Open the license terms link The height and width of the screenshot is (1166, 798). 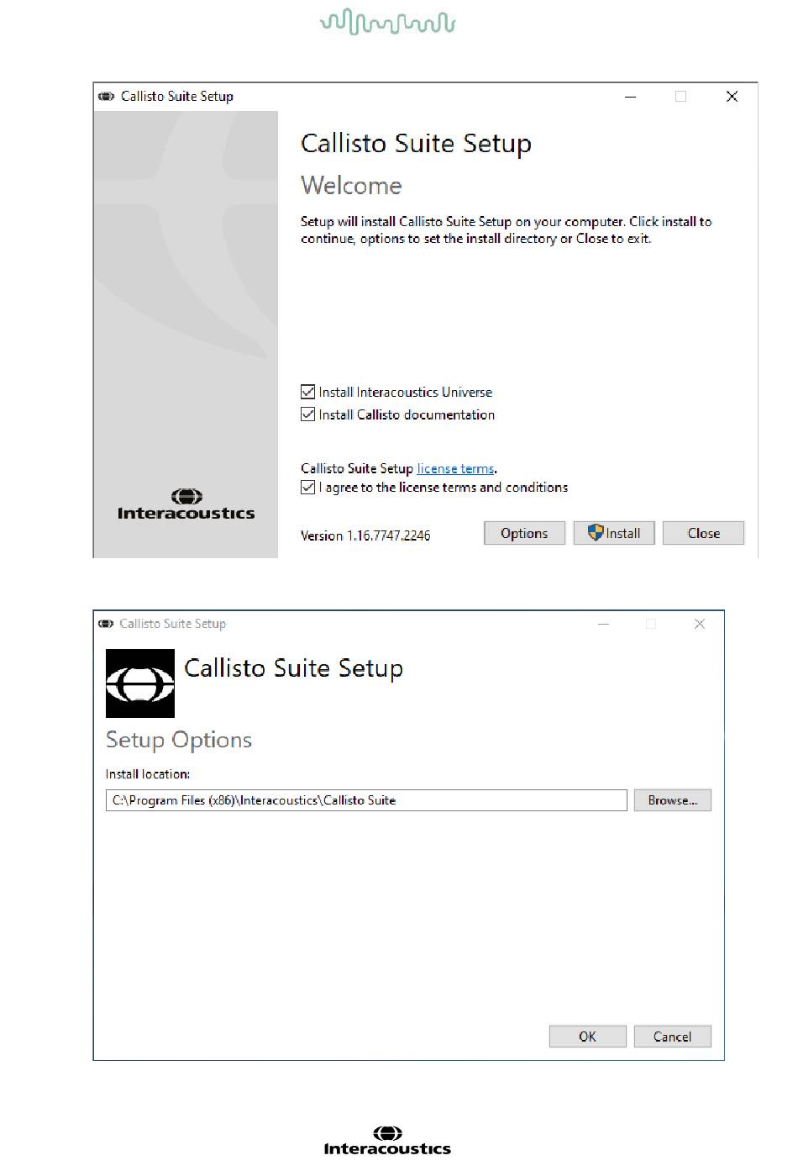pyautogui.click(x=455, y=469)
